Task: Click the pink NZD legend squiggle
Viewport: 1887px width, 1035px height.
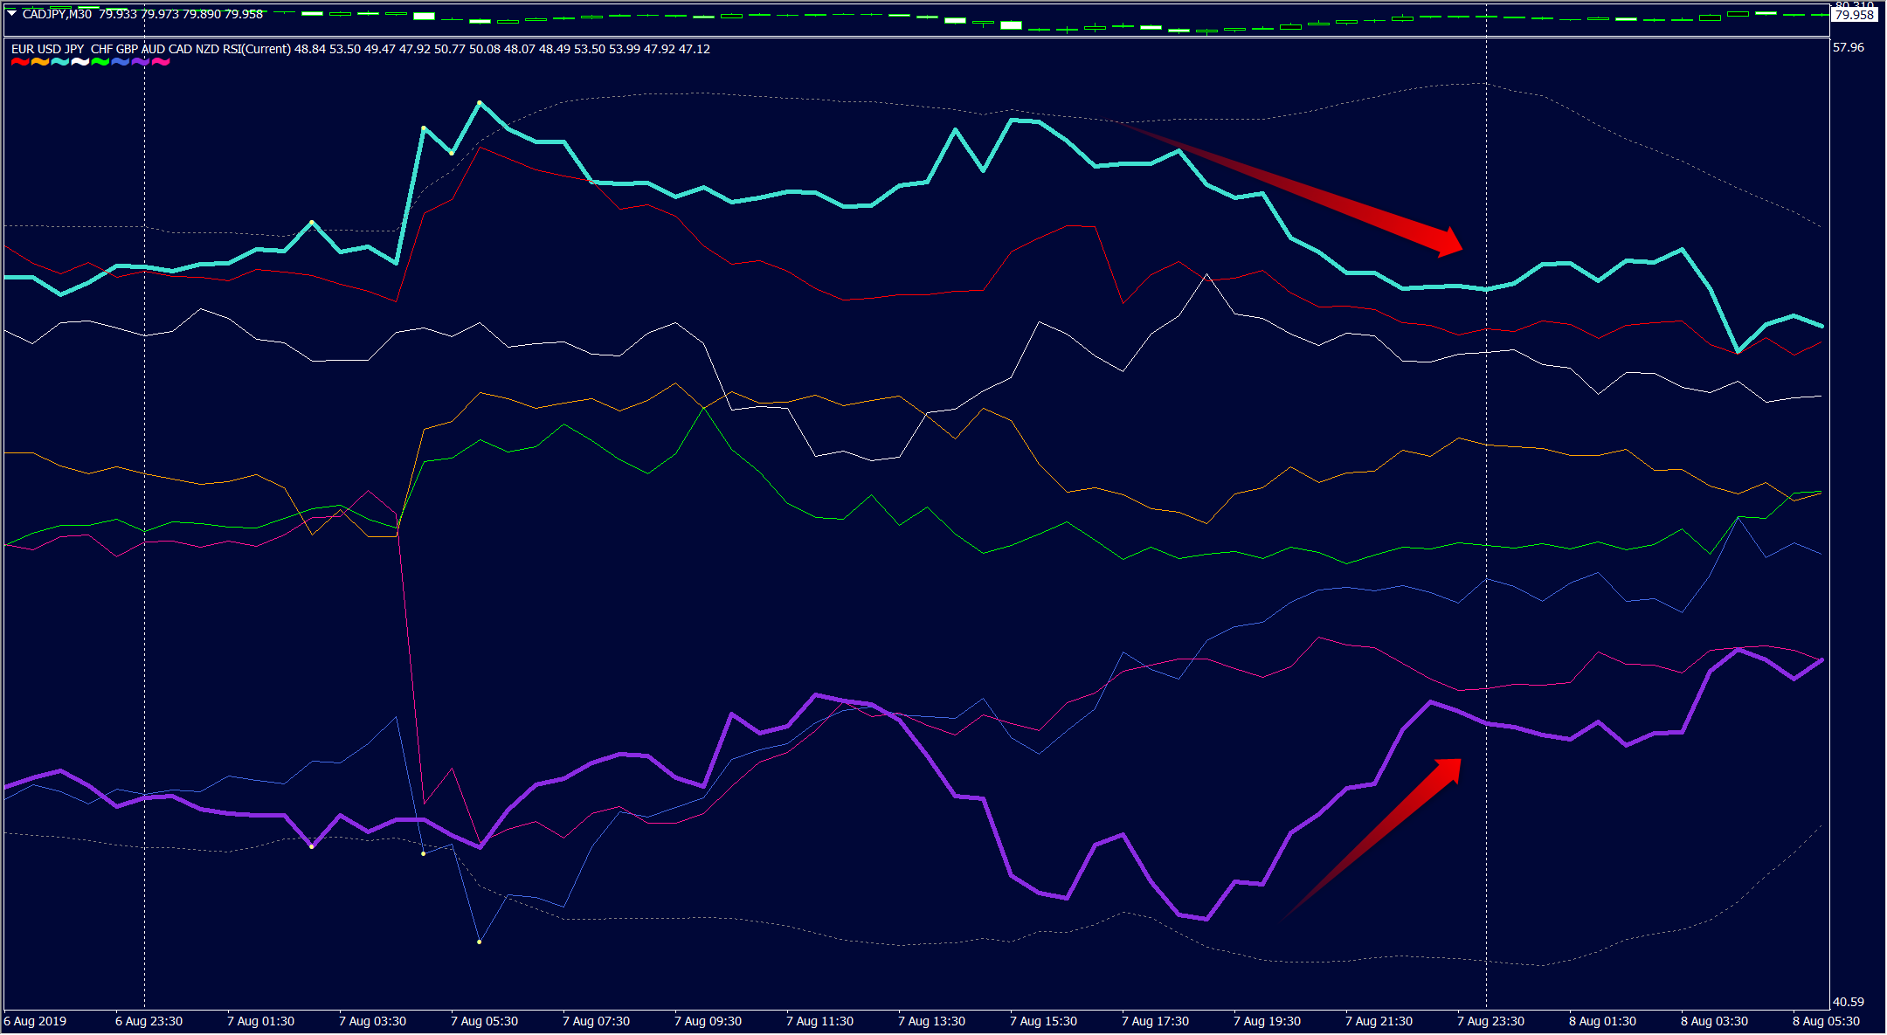Action: pos(160,62)
